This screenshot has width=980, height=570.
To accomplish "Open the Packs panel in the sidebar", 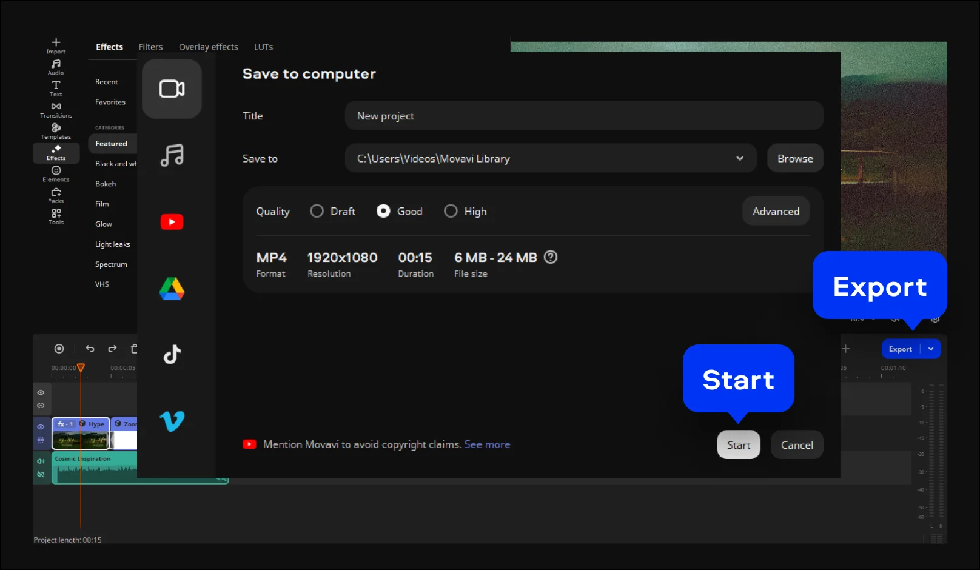I will 56,195.
